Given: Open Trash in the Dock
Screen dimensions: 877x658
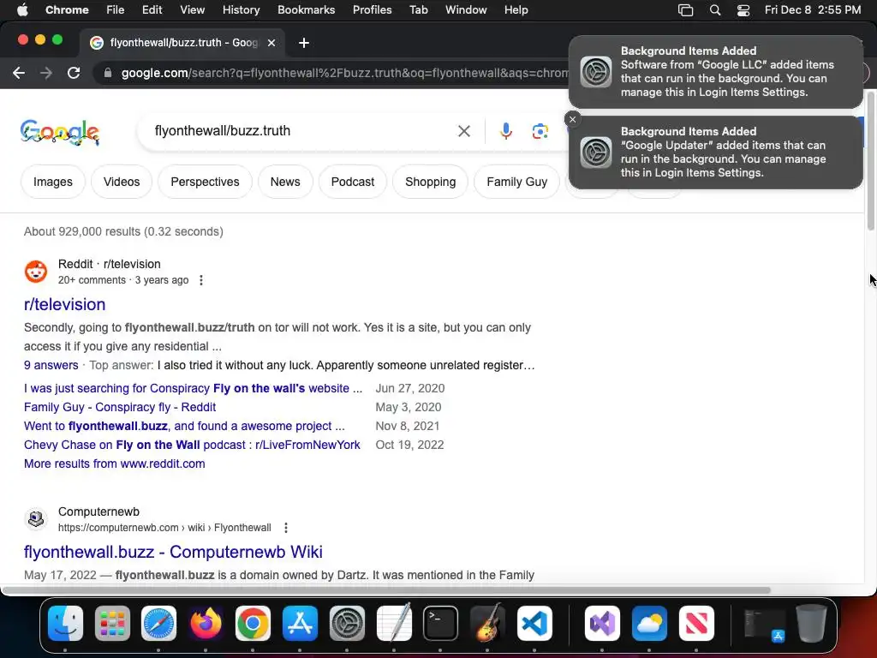Looking at the screenshot, I should click(811, 623).
